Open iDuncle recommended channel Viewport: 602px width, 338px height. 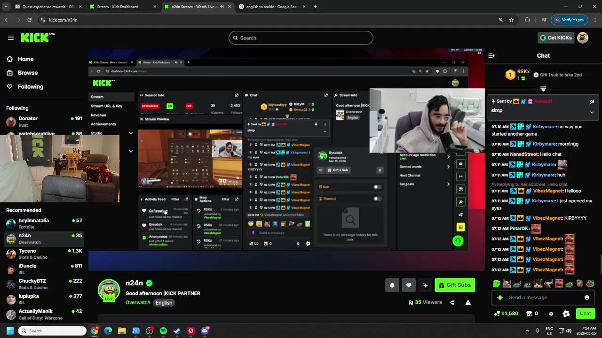45,269
